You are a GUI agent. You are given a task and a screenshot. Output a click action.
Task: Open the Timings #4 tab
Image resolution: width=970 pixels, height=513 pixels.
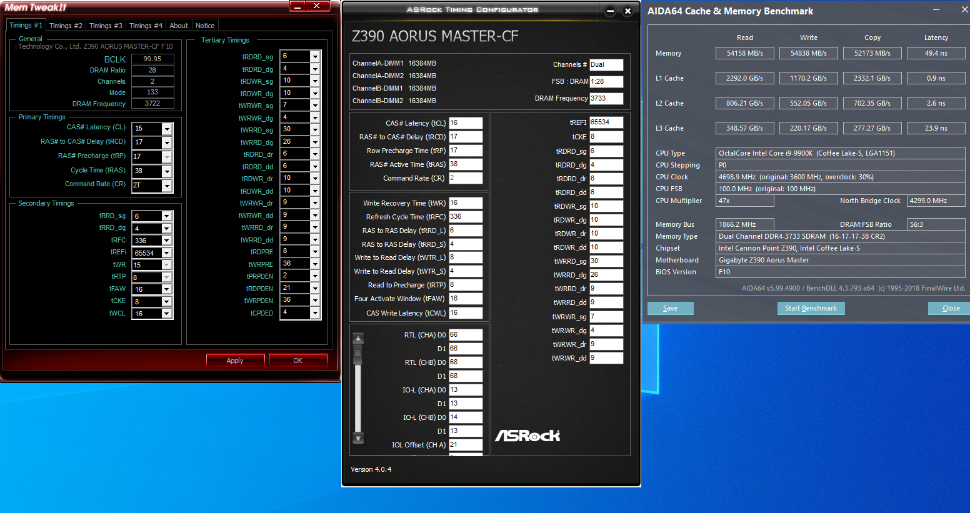146,26
